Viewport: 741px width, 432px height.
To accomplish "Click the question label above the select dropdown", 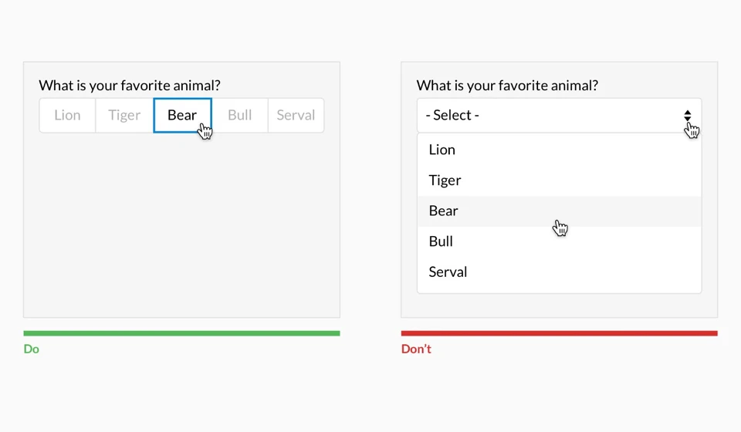I will [507, 86].
